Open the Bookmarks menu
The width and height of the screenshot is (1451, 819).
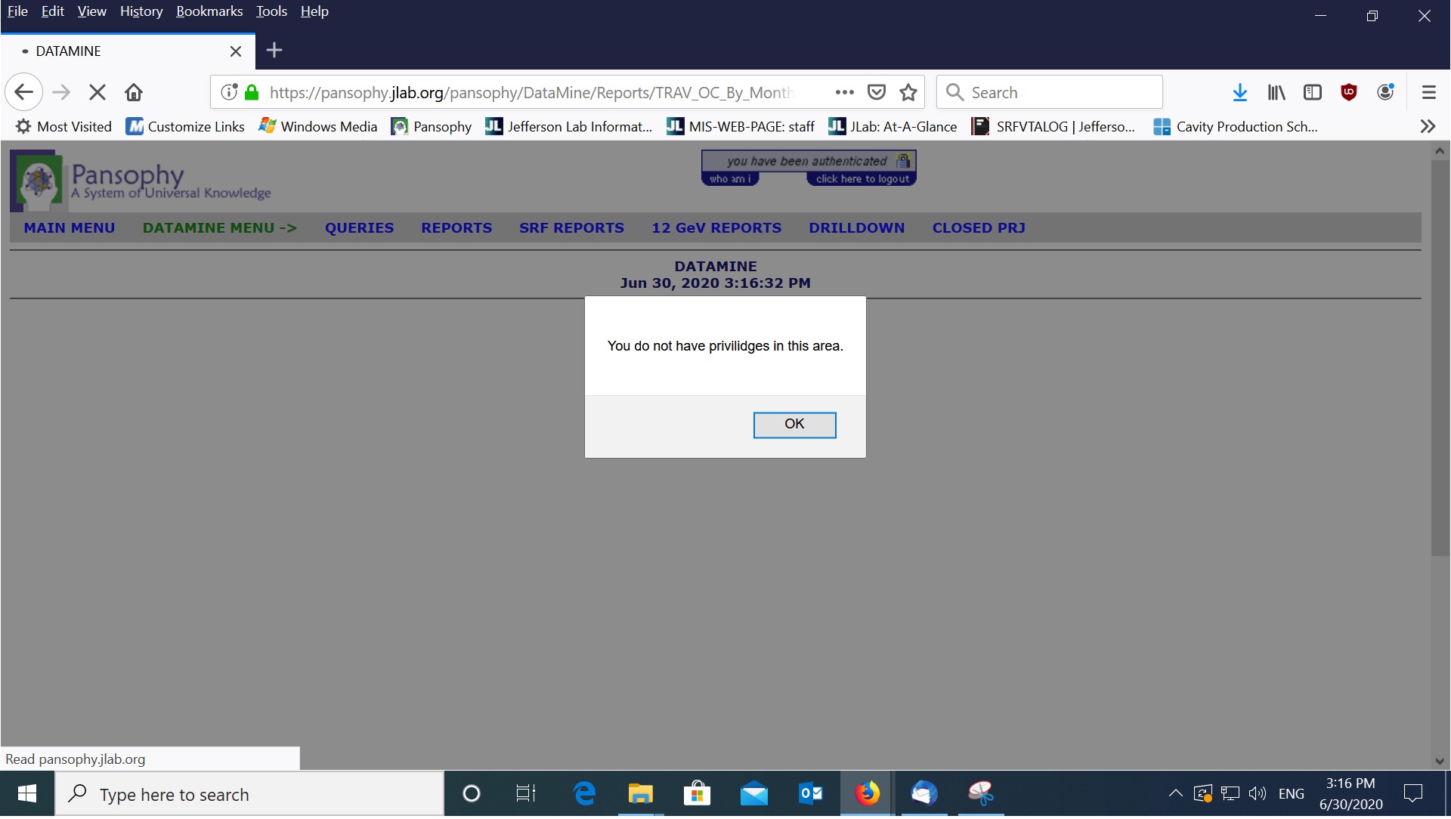[209, 11]
